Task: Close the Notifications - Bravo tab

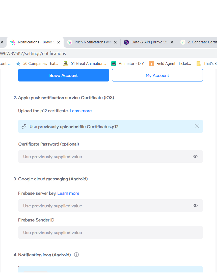Action: point(59,42)
